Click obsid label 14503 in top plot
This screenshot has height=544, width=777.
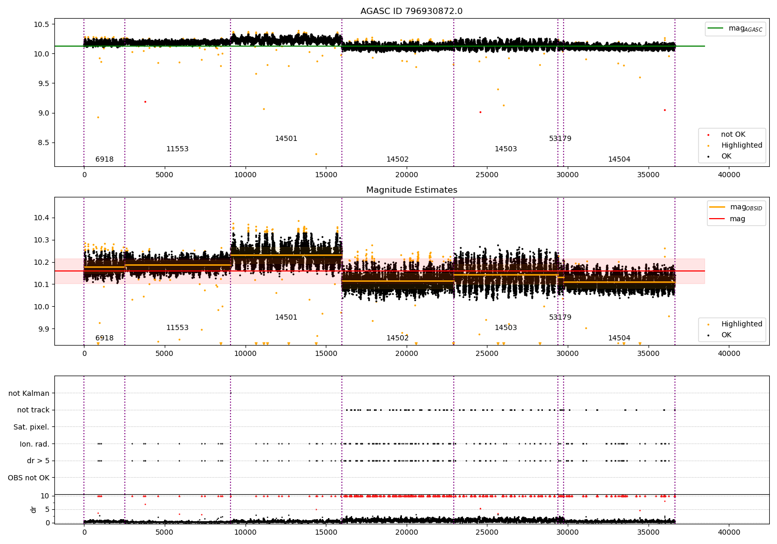pyautogui.click(x=506, y=149)
